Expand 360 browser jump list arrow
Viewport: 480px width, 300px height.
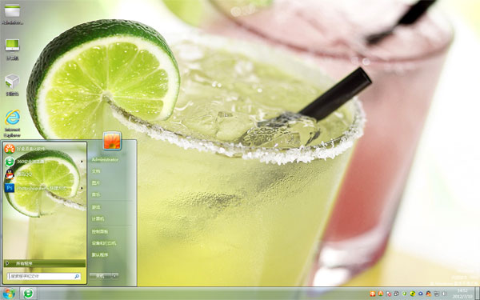82,162
